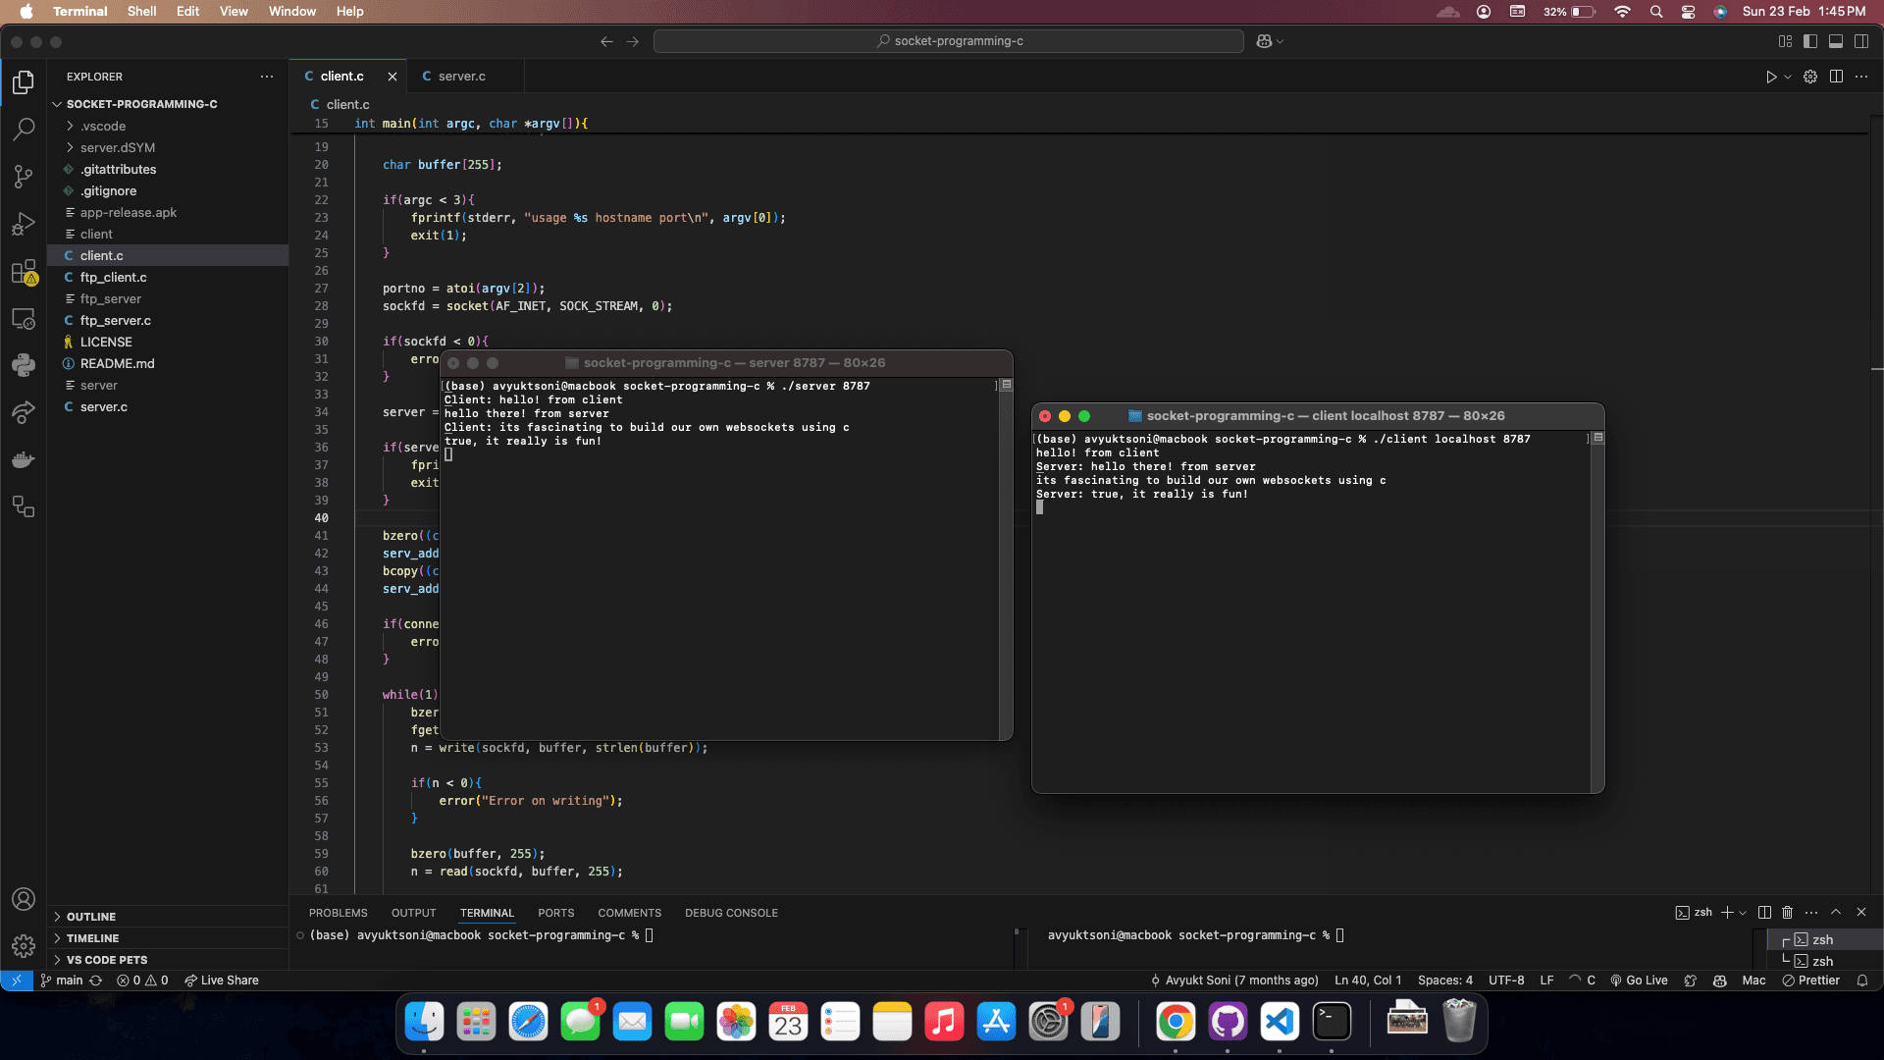
Task: Start a Live Share session from the status bar
Action: [222, 980]
